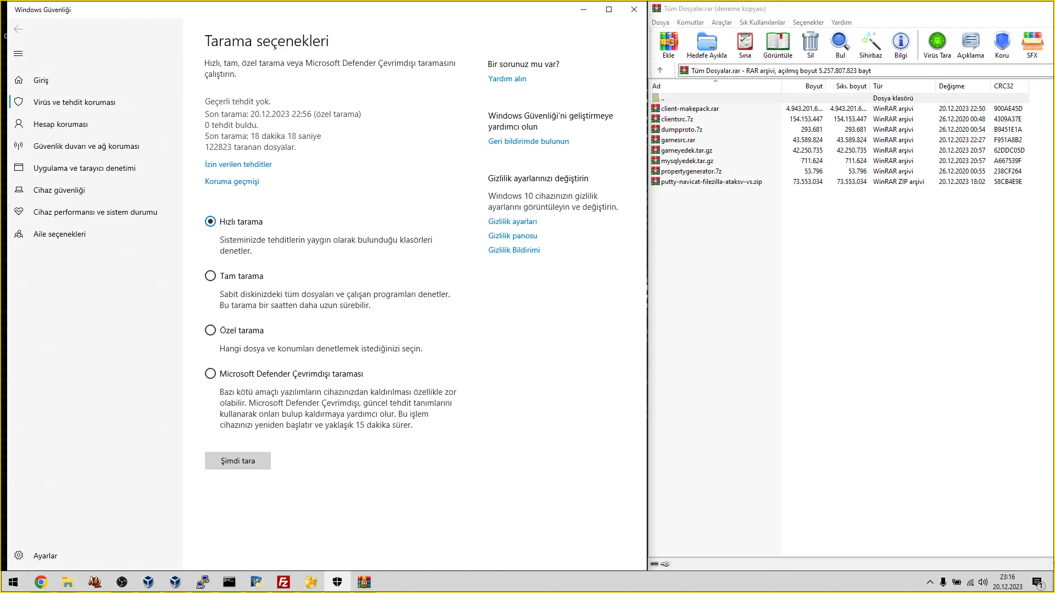Open OBS Studio from the taskbar
Image resolution: width=1055 pixels, height=593 pixels.
point(121,582)
